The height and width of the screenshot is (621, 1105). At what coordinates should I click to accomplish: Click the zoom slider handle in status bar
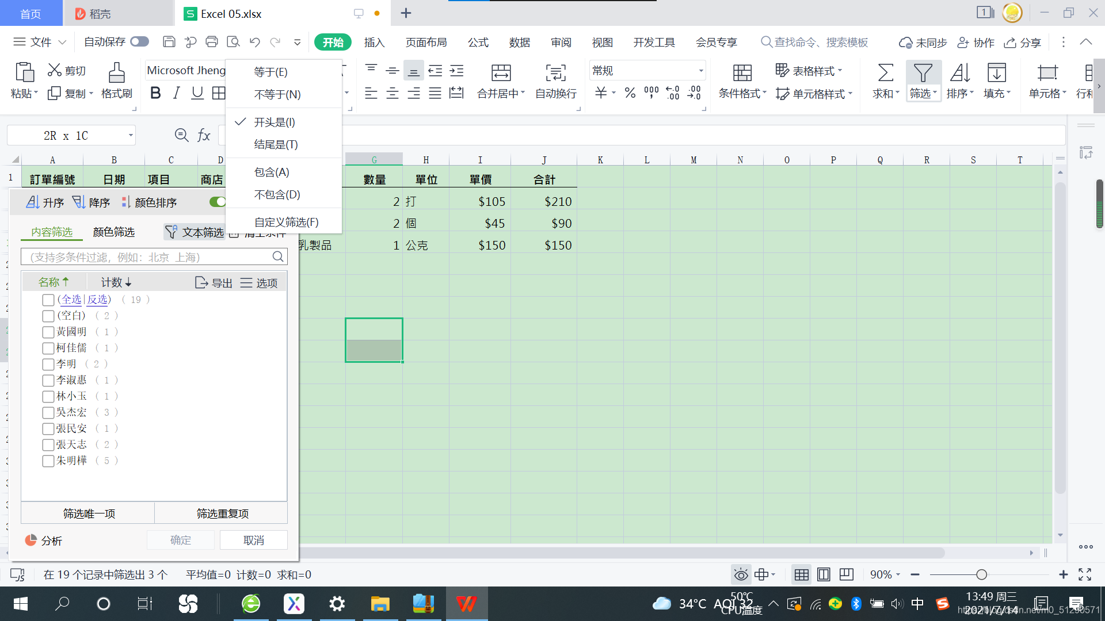982,574
